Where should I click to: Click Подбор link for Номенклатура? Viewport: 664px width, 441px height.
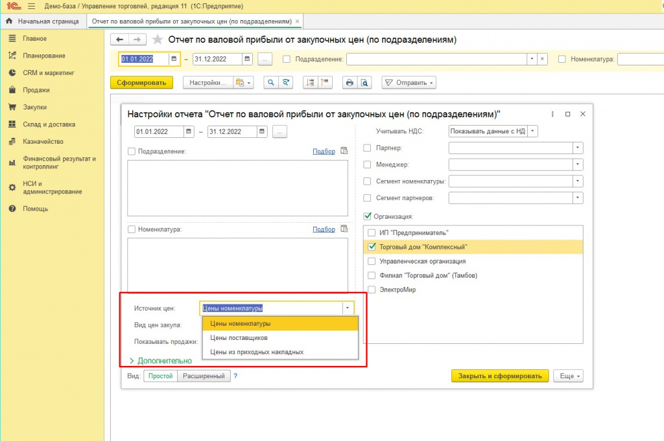(324, 229)
